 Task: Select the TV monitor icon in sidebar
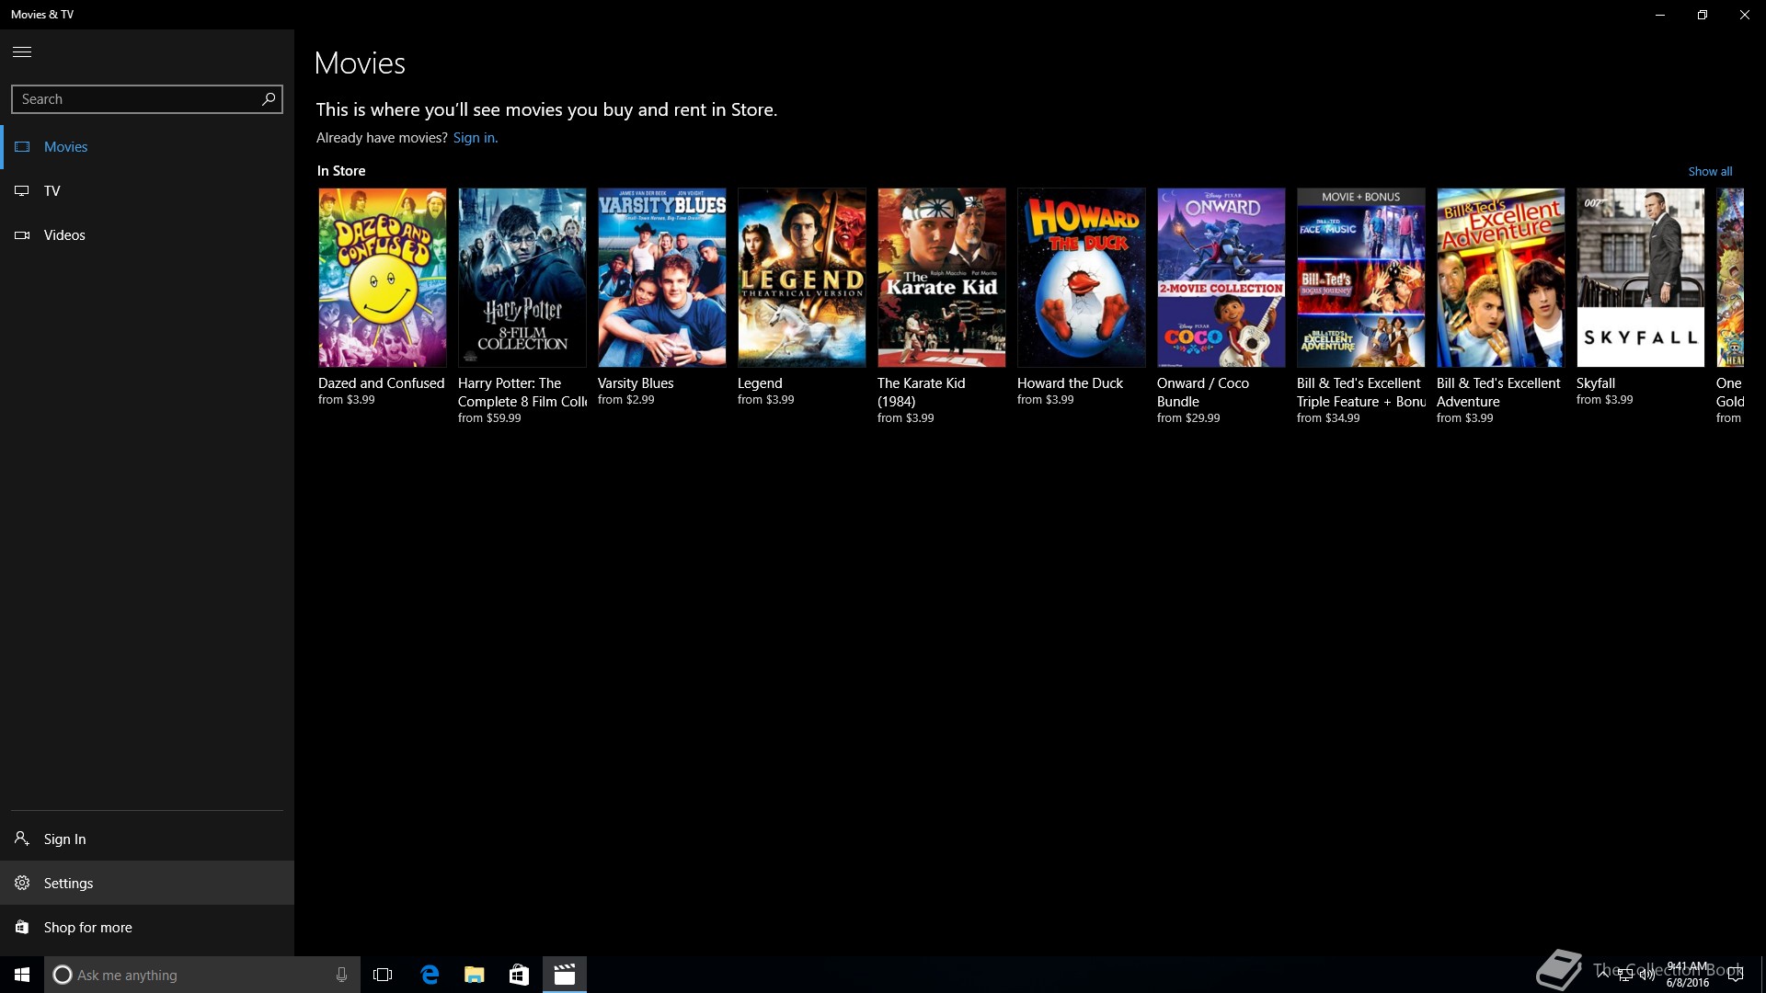(x=22, y=191)
